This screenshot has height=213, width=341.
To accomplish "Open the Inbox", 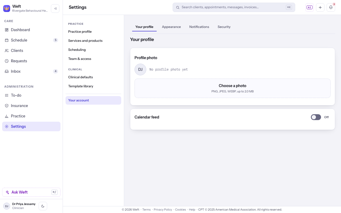I will pyautogui.click(x=31, y=71).
